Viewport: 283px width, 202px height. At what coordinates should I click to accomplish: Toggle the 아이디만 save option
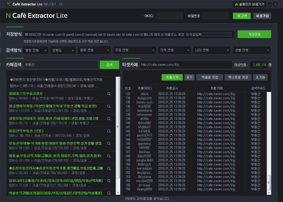[x=27, y=35]
